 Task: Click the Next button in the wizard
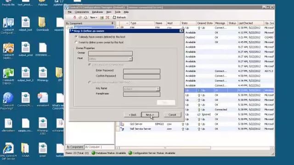[150, 115]
